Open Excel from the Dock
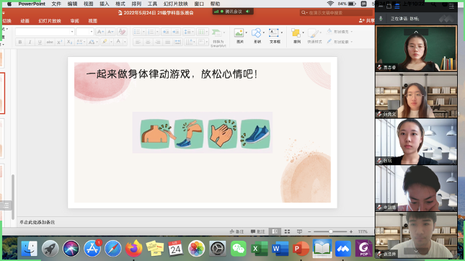 pyautogui.click(x=260, y=249)
